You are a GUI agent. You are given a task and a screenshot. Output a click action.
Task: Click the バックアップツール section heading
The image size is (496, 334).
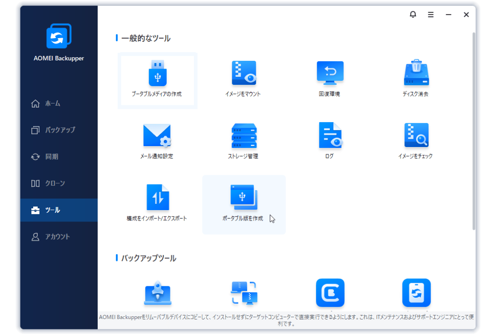[x=149, y=259]
